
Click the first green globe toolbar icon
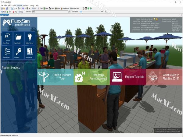pos(88,9)
